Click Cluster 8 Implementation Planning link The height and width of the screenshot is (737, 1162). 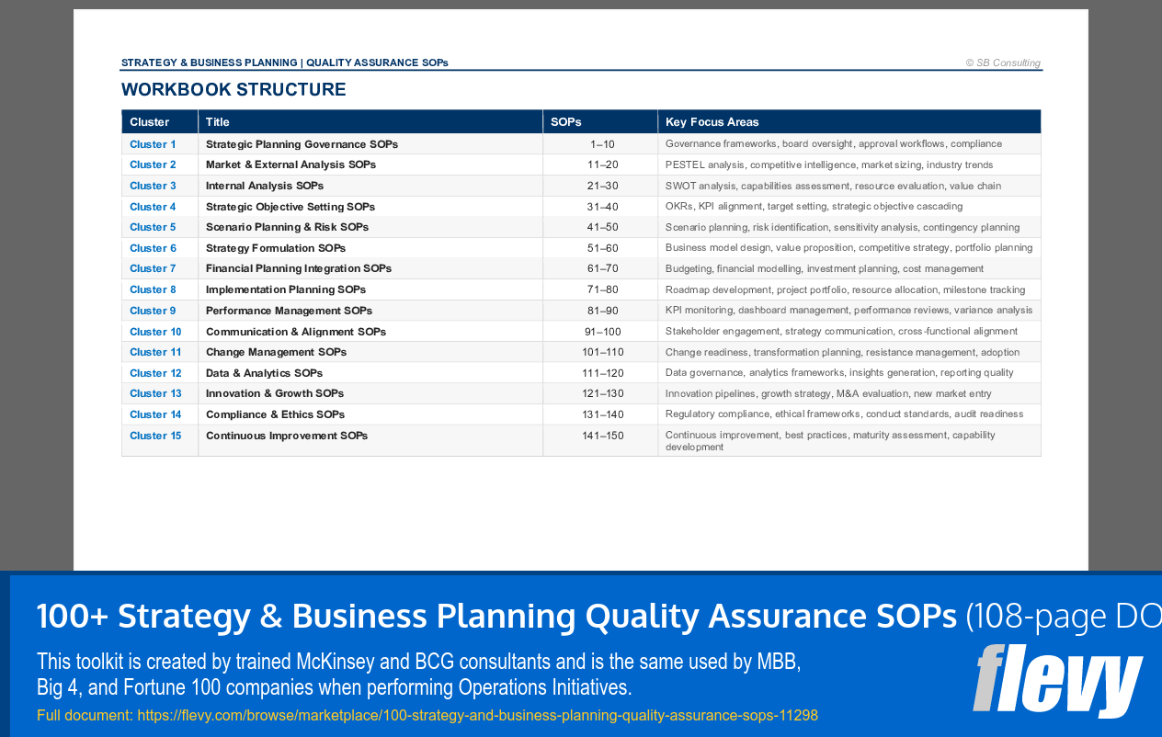tap(152, 289)
